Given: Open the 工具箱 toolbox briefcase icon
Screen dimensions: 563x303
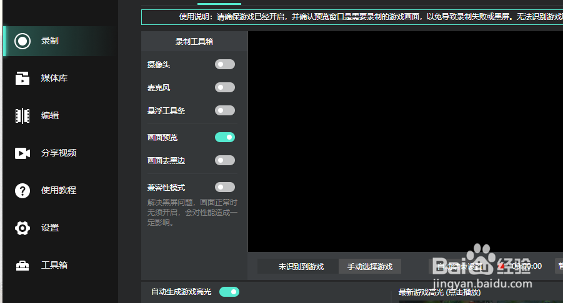Looking at the screenshot, I should coord(22,266).
